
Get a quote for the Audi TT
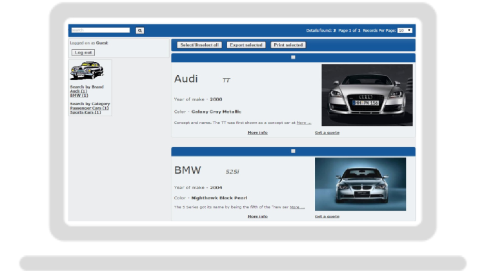[x=327, y=133]
